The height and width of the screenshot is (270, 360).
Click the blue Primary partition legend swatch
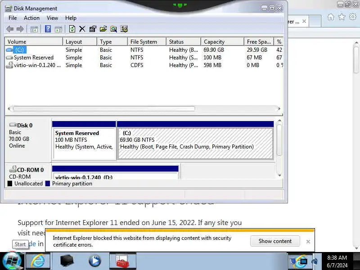[x=48, y=184]
